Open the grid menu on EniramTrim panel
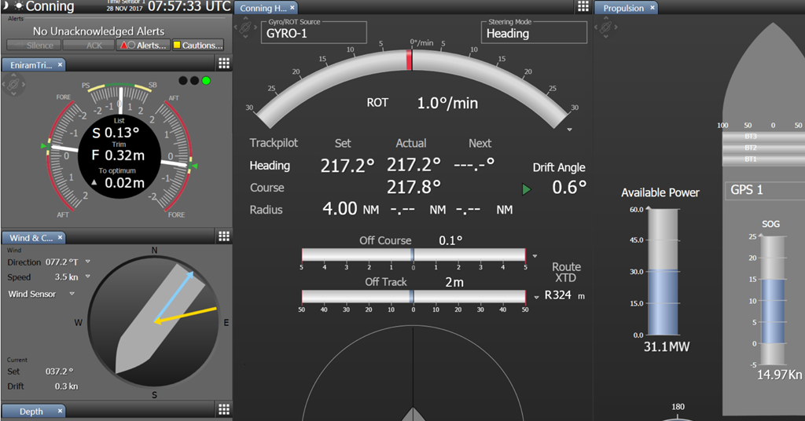 click(223, 64)
